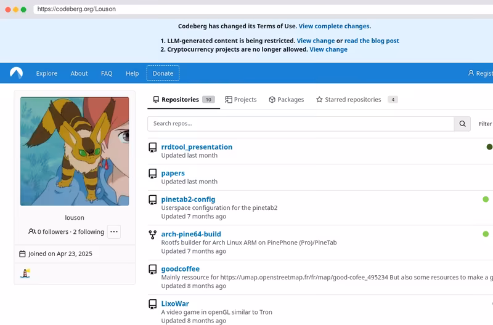The image size is (493, 325).
Task: Click the rrdtool_presentation language color dot
Action: (489, 146)
